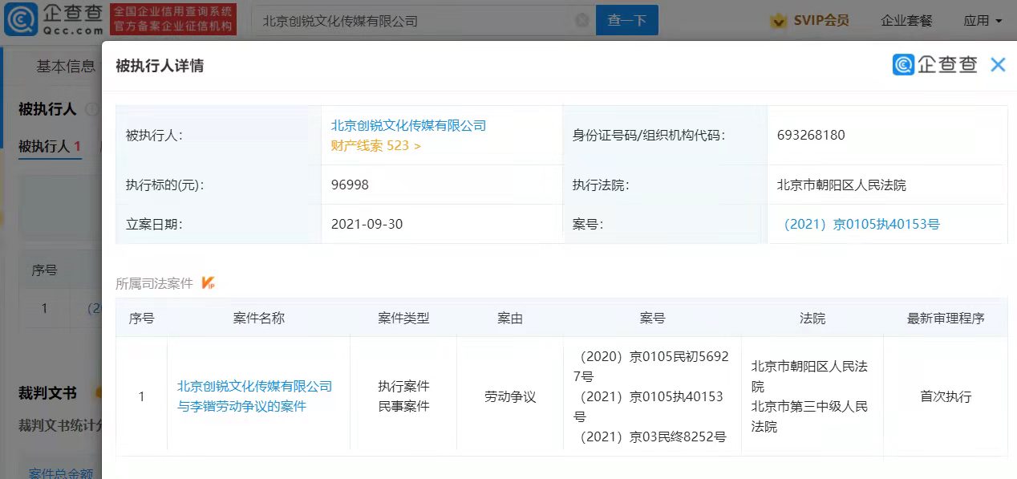Click the 案件总金额 link at bottom left
The height and width of the screenshot is (479, 1017).
click(x=61, y=473)
